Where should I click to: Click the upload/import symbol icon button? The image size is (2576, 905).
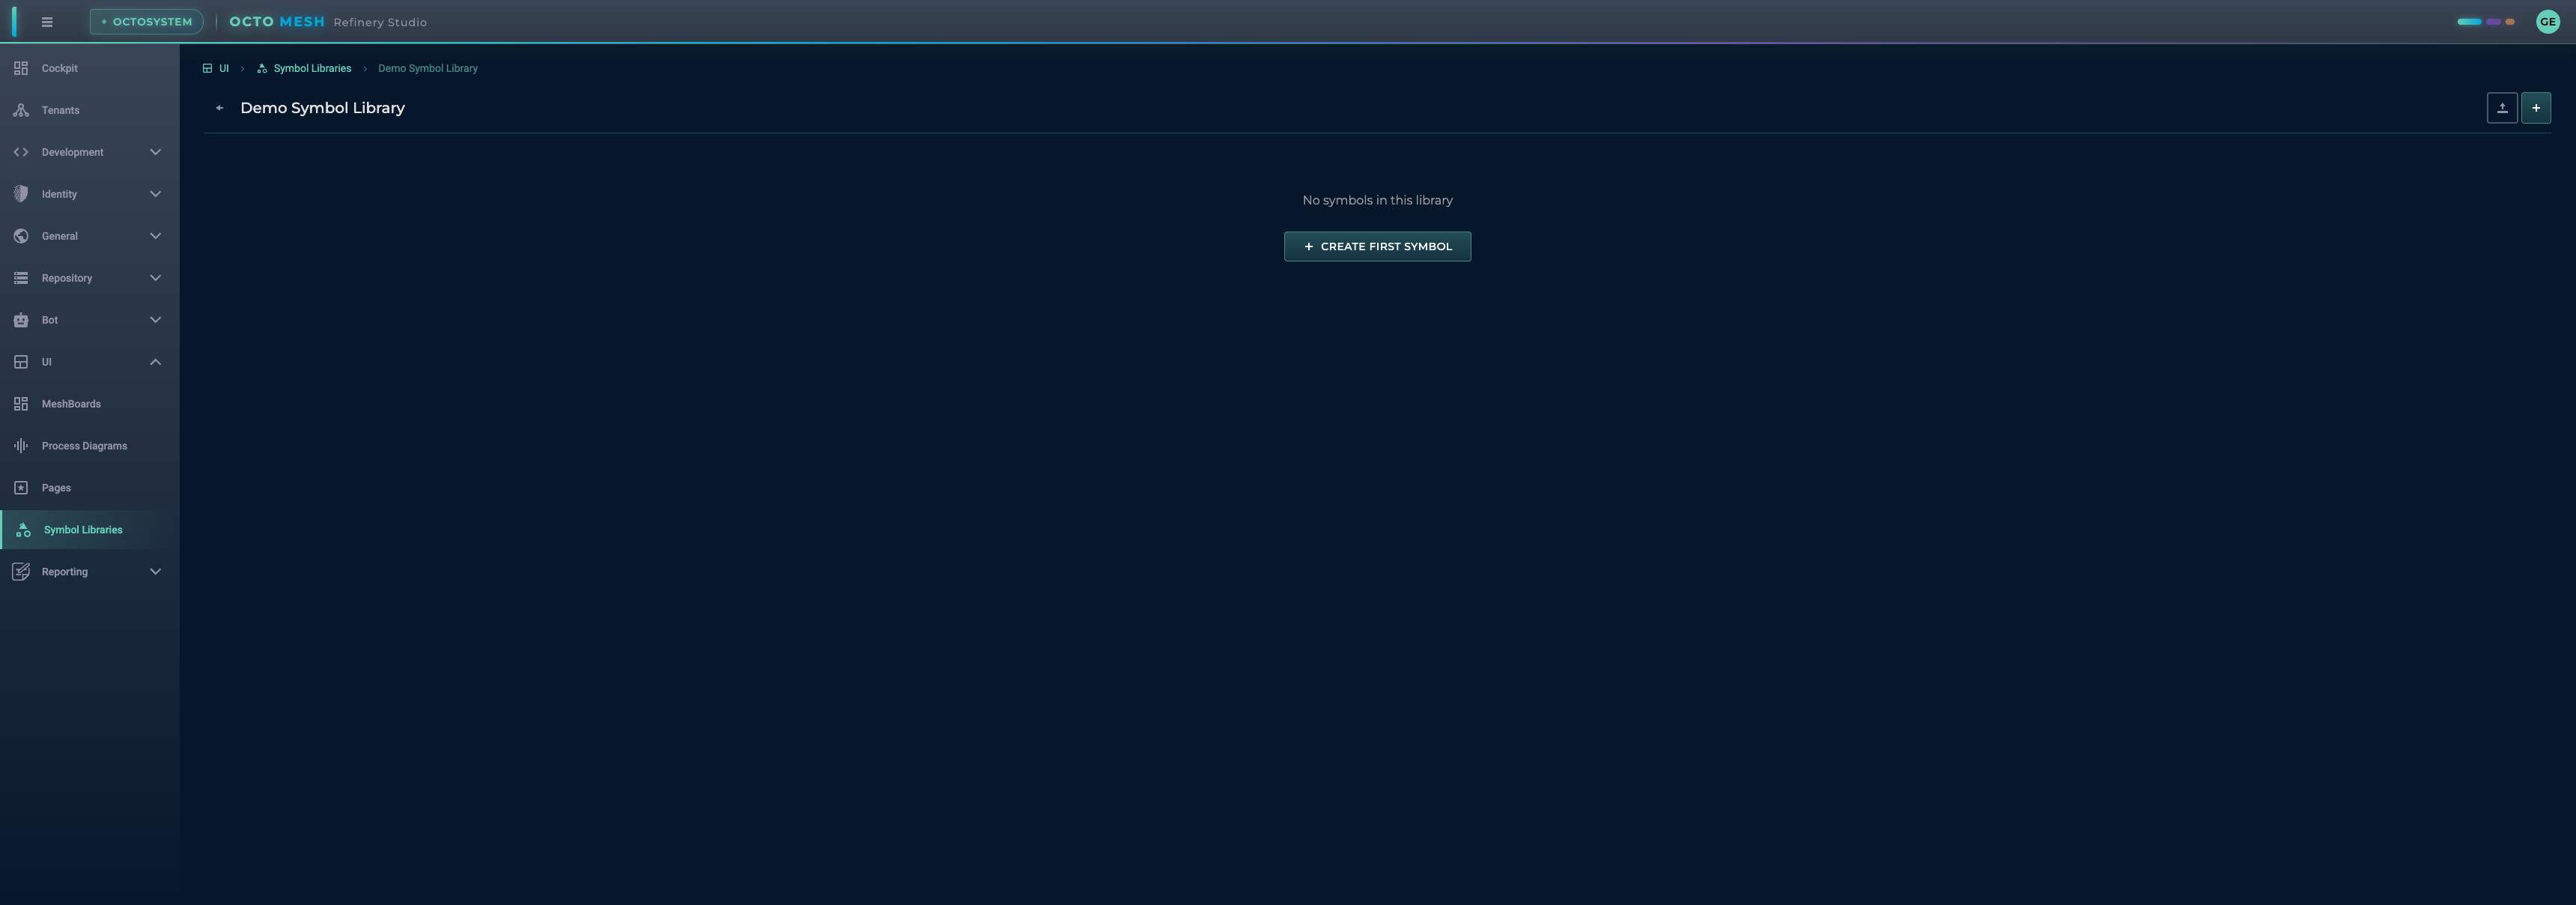[x=2501, y=108]
